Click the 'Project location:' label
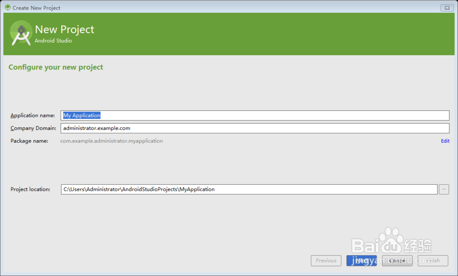458x276 pixels. point(30,189)
